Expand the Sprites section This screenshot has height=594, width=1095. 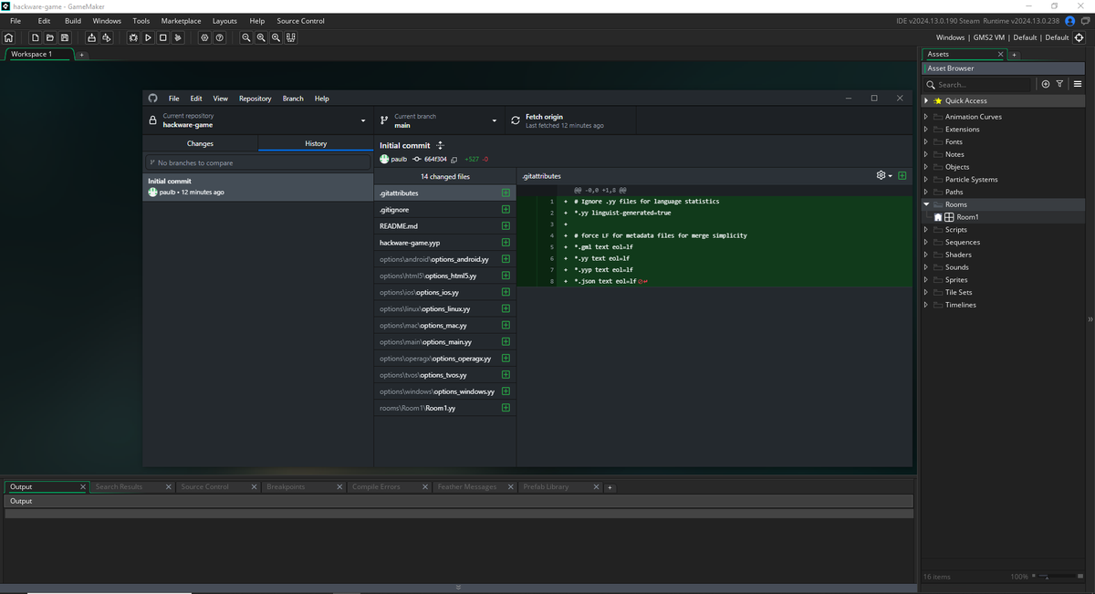[925, 279]
